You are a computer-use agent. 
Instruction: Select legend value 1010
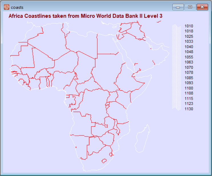click(x=189, y=26)
